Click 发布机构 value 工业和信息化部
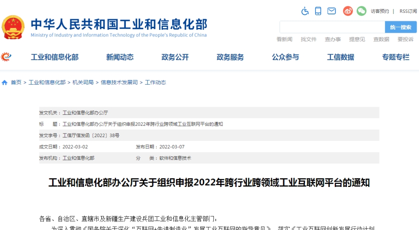This screenshot has height=230, width=419. click(x=78, y=158)
